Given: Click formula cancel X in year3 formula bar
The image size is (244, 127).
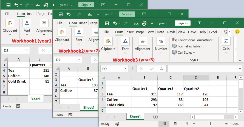Looking at the screenshot, I should (x=142, y=69).
